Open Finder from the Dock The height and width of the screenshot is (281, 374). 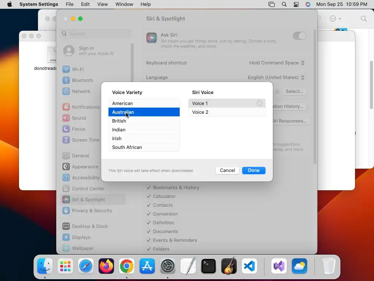tap(45, 266)
